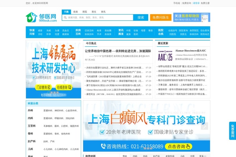The image size is (236, 157).
Task: Click 小儿神经内科 under 儿科 row
Action: pos(61,149)
